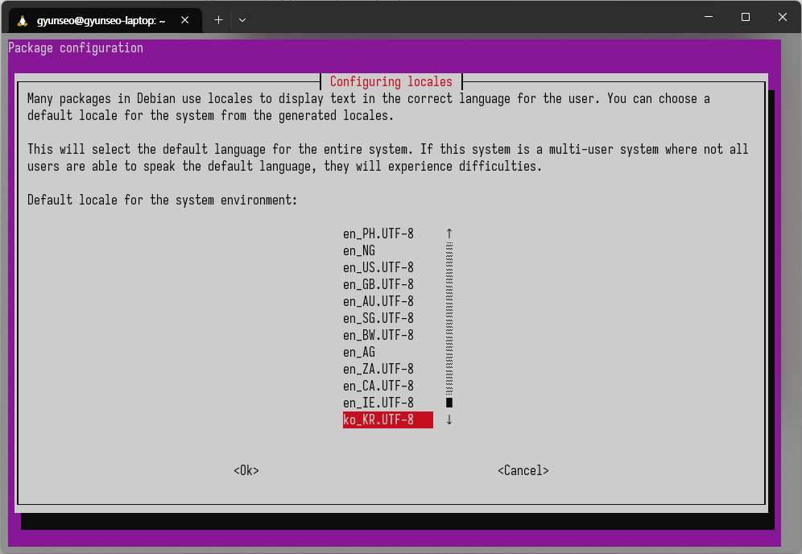Select the en_BW.UTF-8 locale

coord(378,335)
